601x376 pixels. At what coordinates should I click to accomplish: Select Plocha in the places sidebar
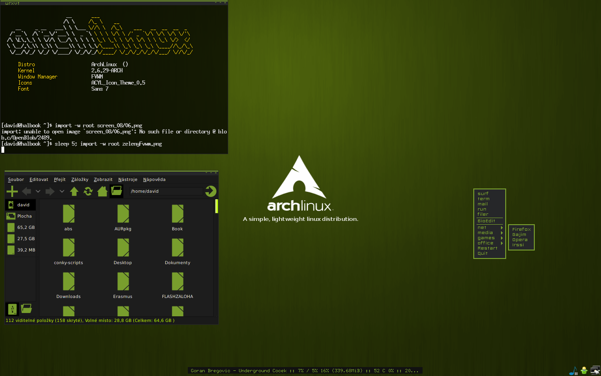[x=21, y=216]
